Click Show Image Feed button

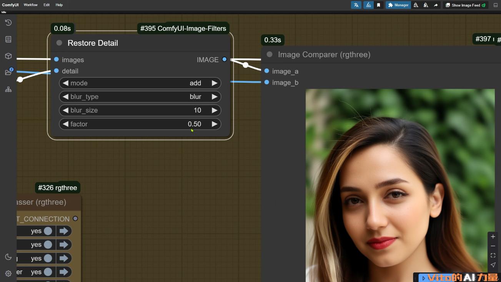[465, 5]
